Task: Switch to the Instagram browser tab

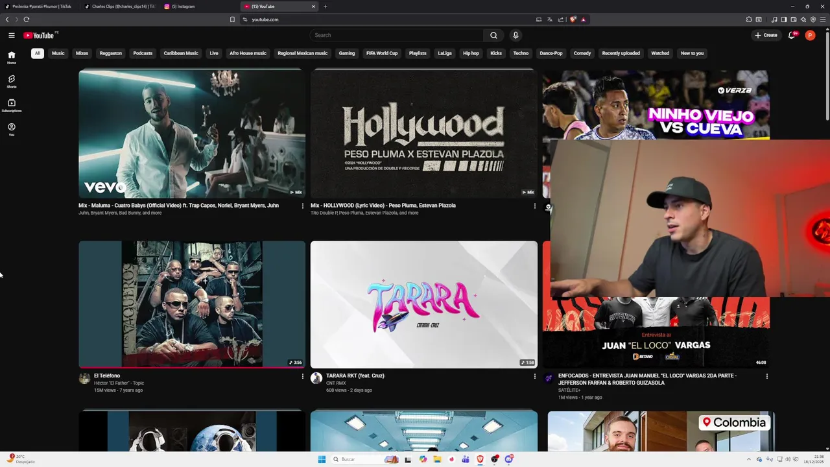Action: pyautogui.click(x=198, y=6)
